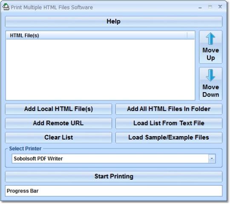The image size is (230, 204).
Task: Minimize the Print Multiple HTML Files window
Action: tap(200, 7)
